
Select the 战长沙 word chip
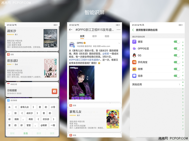pos(30,113)
